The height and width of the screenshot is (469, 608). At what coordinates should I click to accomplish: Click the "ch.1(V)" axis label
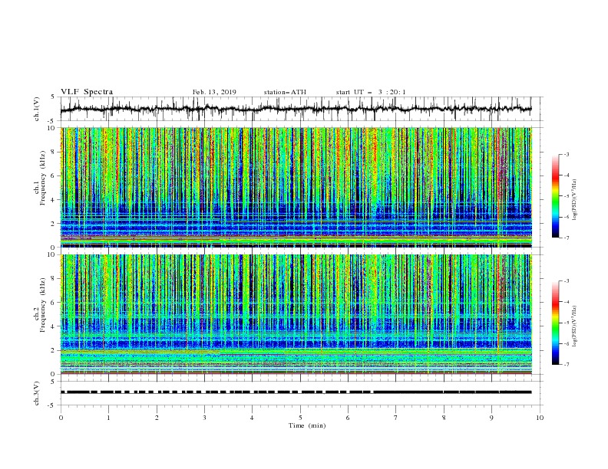(37, 109)
